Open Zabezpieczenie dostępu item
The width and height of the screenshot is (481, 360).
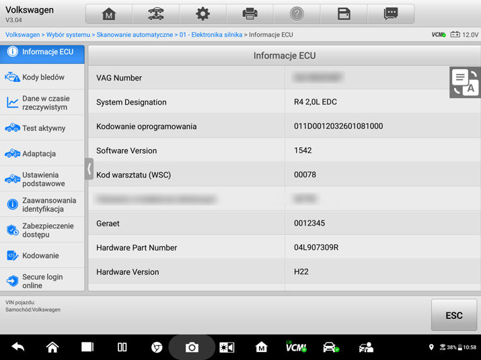click(42, 230)
